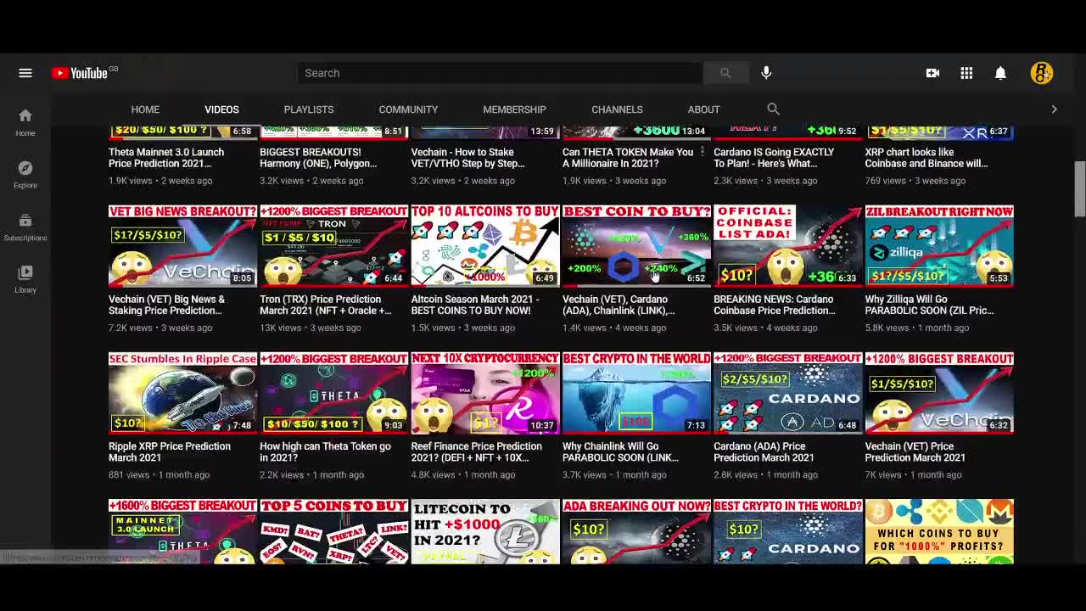Open Why Chainlink Will Go PARABOLIC thumbnail
1086x611 pixels.
(x=636, y=392)
